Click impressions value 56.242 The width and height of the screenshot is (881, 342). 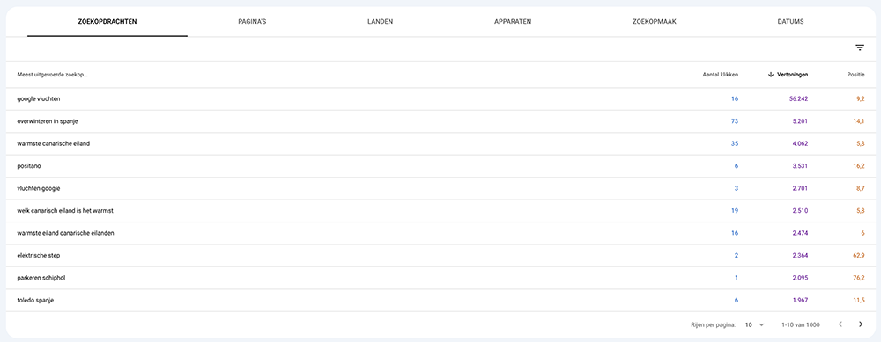(798, 98)
